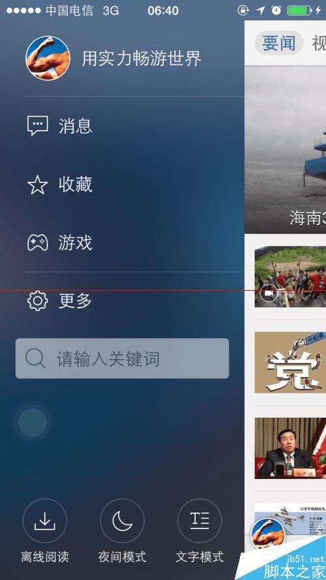Image resolution: width=326 pixels, height=580 pixels.
Task: Open 收藏 via the star icon
Action: (x=37, y=185)
